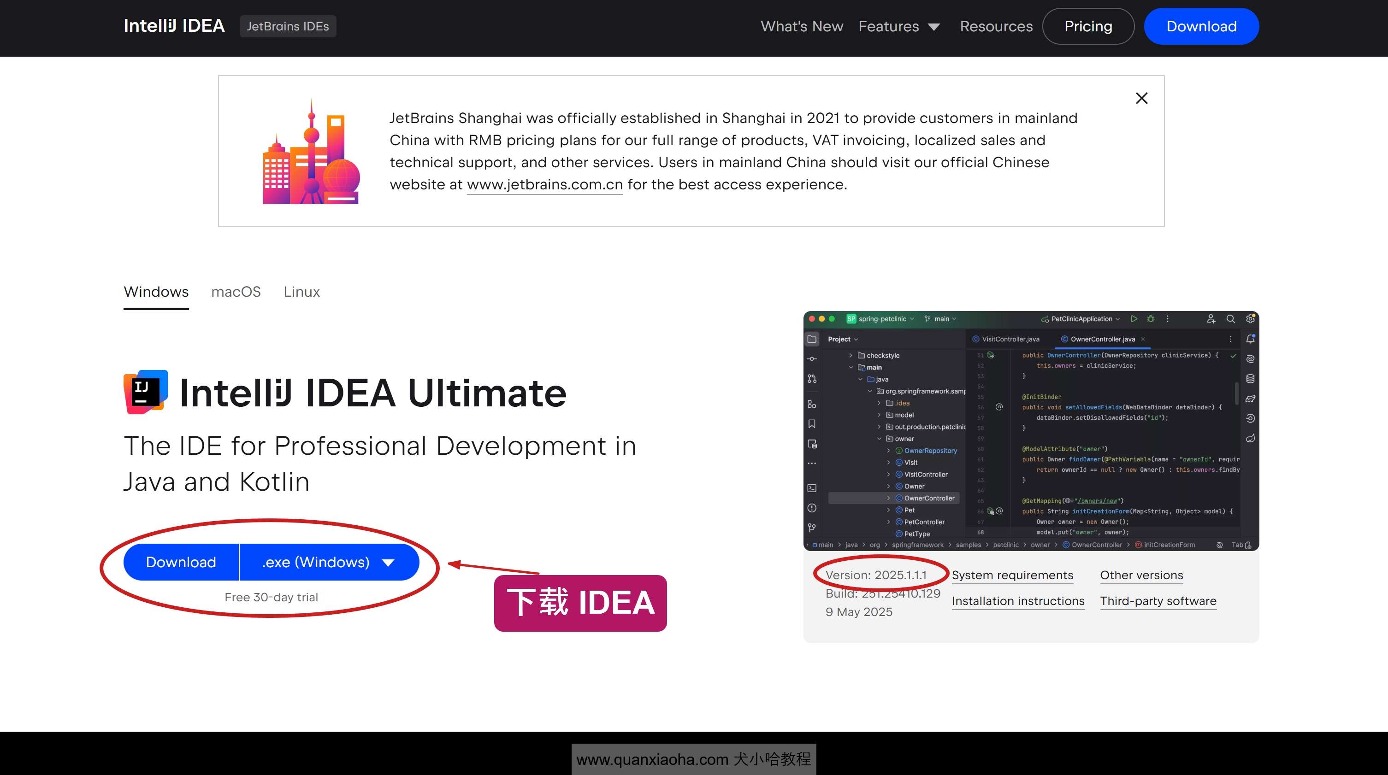
Task: Click the green Run triangle in IDE toolbar
Action: pos(1134,319)
